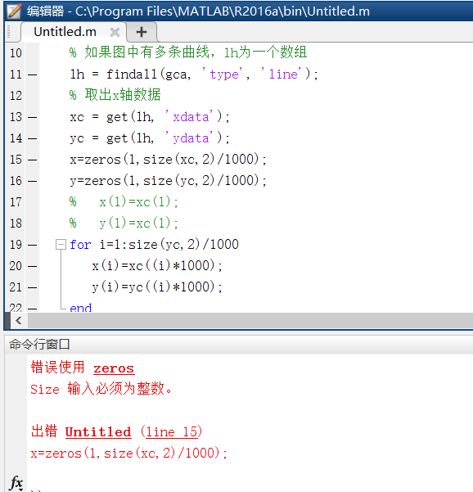
Task: Click commented x(1)=xc(1) on line 17
Action: (138, 201)
